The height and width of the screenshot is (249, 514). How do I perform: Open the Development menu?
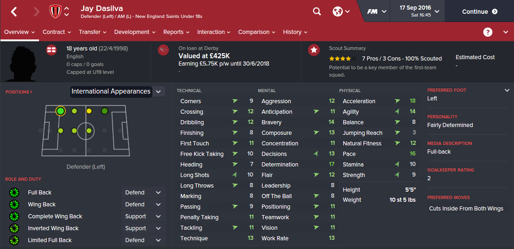click(135, 32)
